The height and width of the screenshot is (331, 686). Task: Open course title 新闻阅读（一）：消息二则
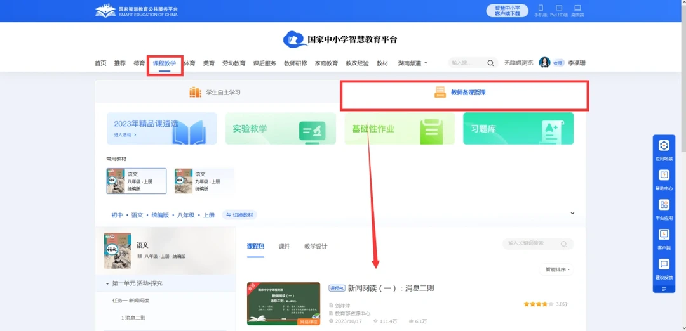coord(391,289)
